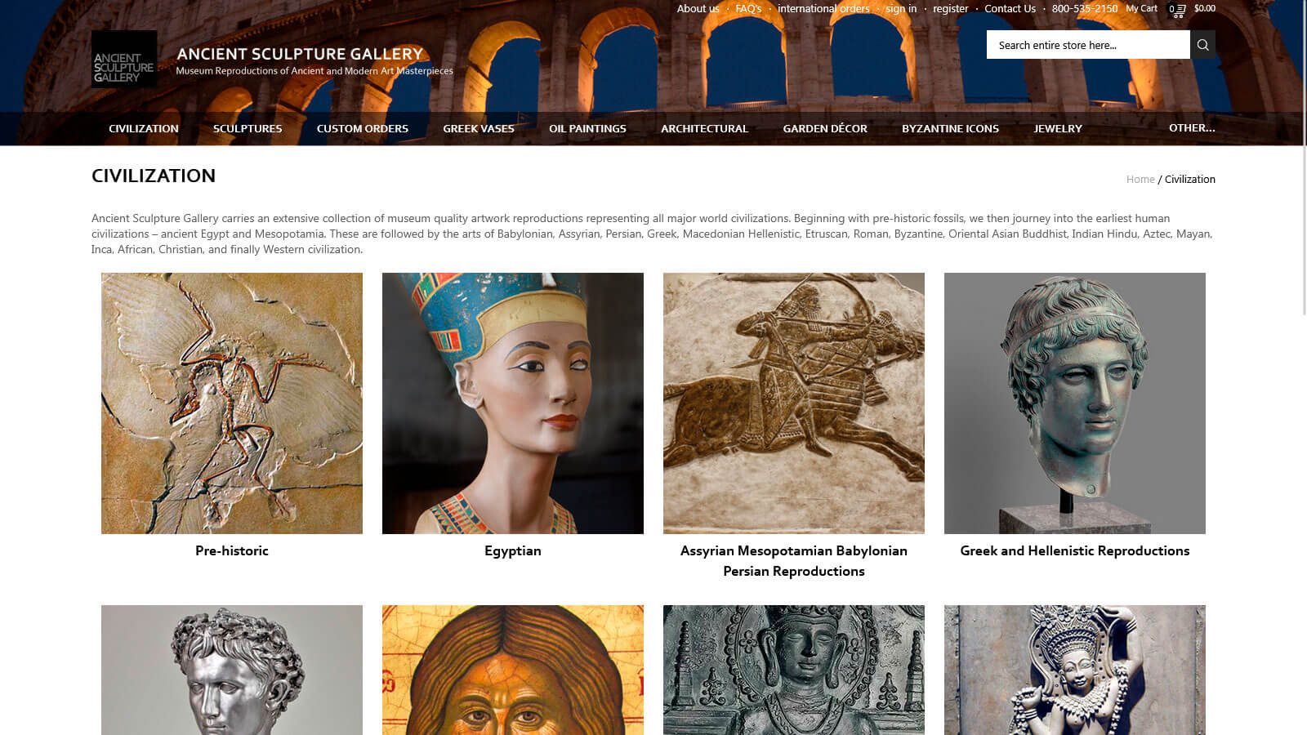The width and height of the screenshot is (1307, 735).
Task: Open the FAQ's page
Action: click(x=747, y=8)
